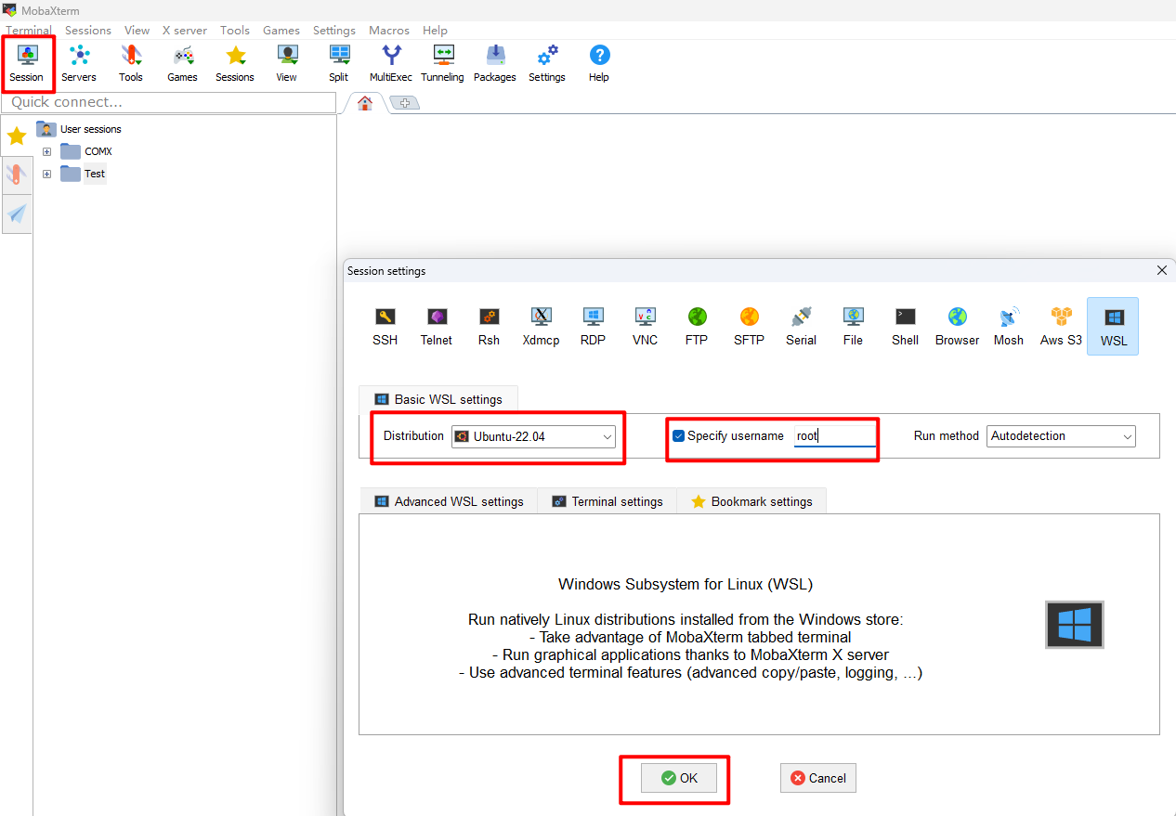Click the OK button
The width and height of the screenshot is (1176, 816).
coord(679,778)
